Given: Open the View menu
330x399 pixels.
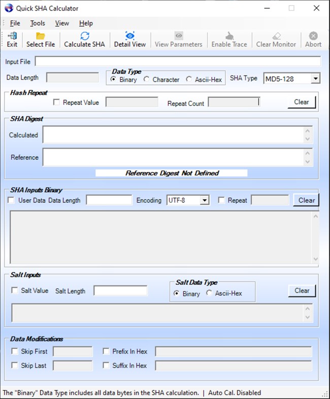Looking at the screenshot, I should [x=62, y=23].
